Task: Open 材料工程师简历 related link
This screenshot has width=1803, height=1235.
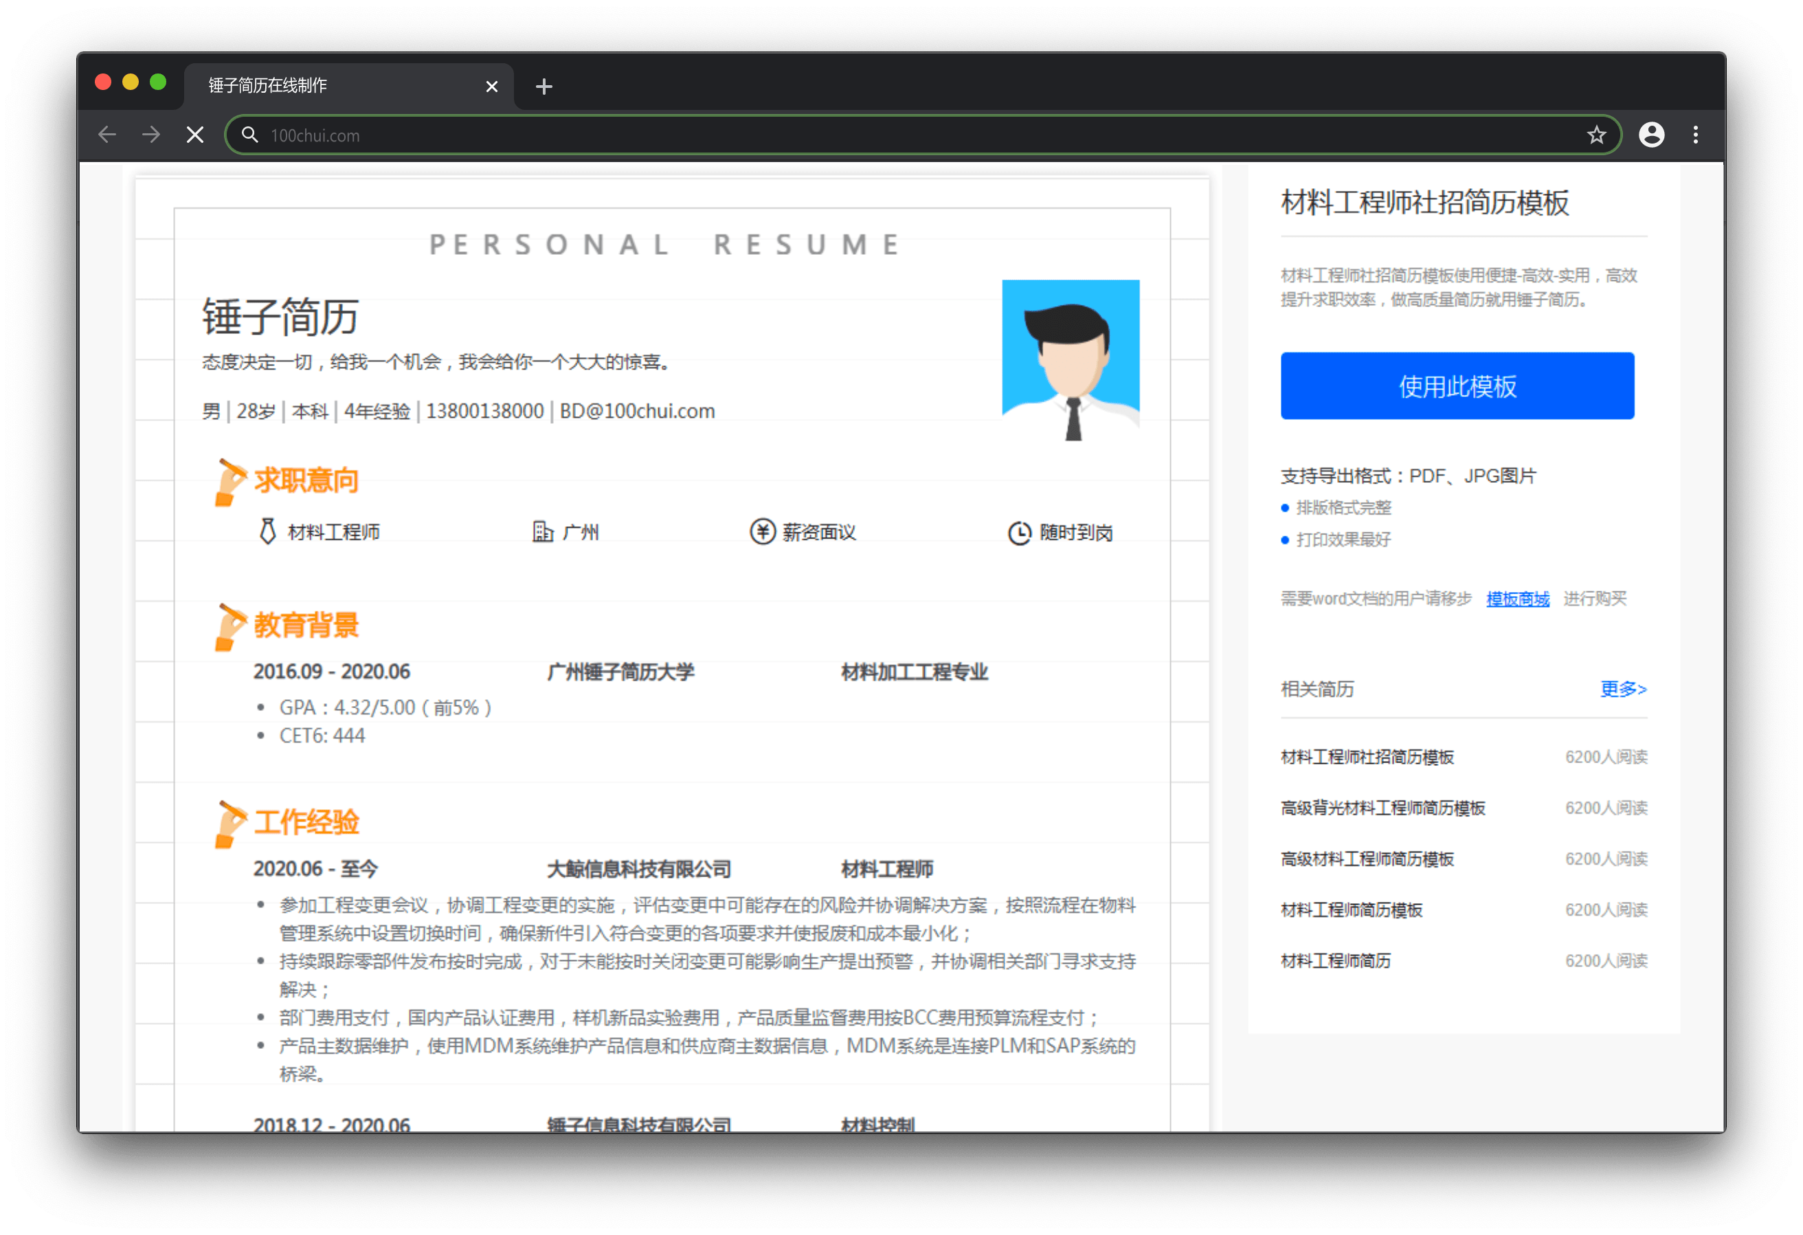Action: click(x=1335, y=960)
